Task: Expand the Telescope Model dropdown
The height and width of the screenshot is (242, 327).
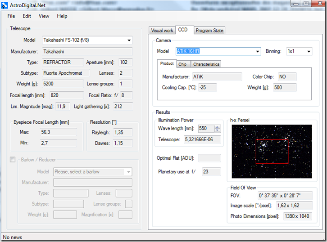Action: pyautogui.click(x=129, y=40)
